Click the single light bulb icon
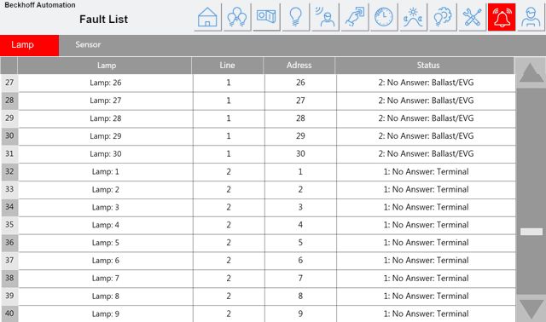Screen dimensions: 546x322 (x=296, y=17)
